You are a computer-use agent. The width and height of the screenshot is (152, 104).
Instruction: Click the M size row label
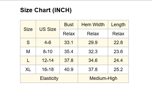pos(28,51)
